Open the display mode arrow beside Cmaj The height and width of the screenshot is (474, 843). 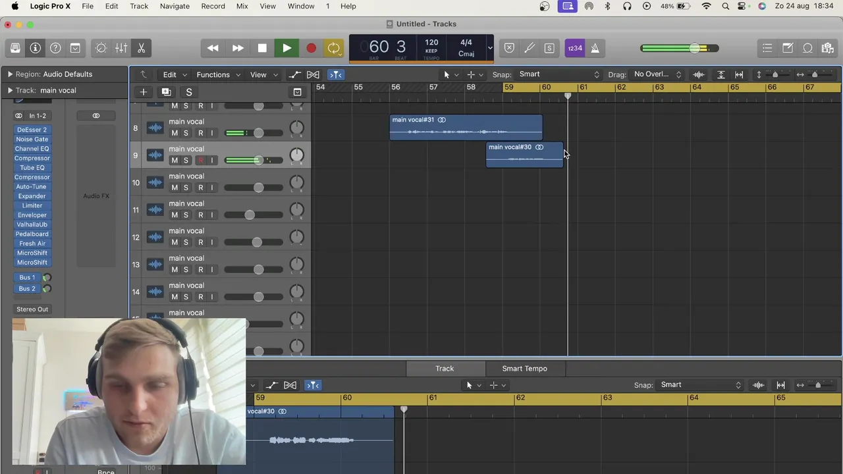[489, 48]
